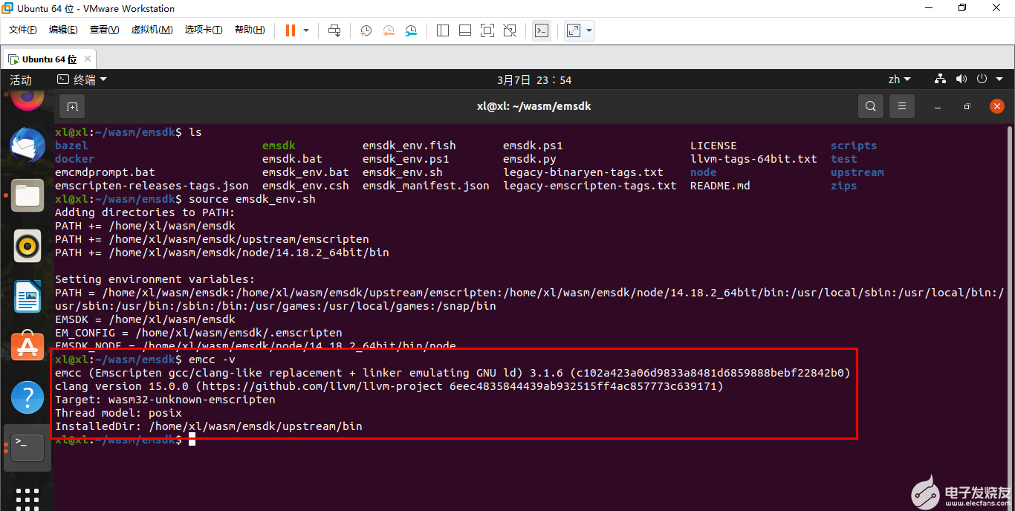Open the power system menu icon
Image resolution: width=1015 pixels, height=511 pixels.
pos(982,79)
